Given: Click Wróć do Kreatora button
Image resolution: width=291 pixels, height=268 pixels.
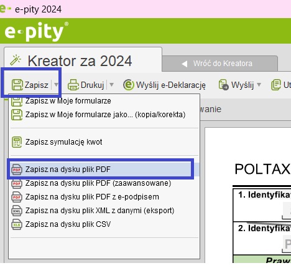Looking at the screenshot, I should pyautogui.click(x=220, y=64).
